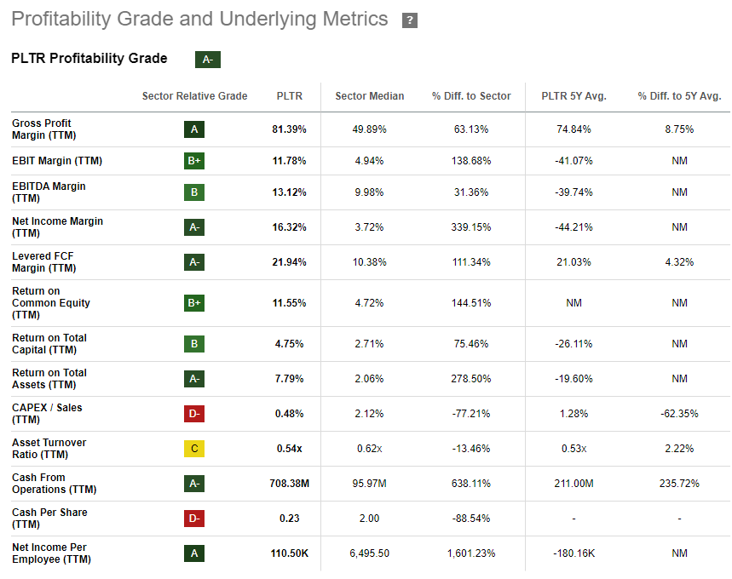Click the Cash From Operations A- grade badge

[x=194, y=484]
